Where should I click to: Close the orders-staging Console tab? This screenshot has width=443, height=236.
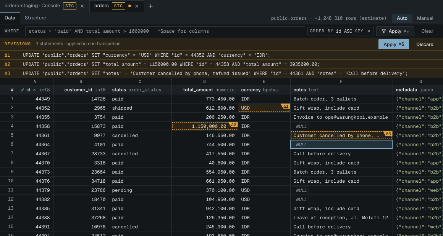tap(82, 6)
